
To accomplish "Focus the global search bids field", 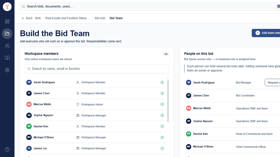I will click(149, 6).
